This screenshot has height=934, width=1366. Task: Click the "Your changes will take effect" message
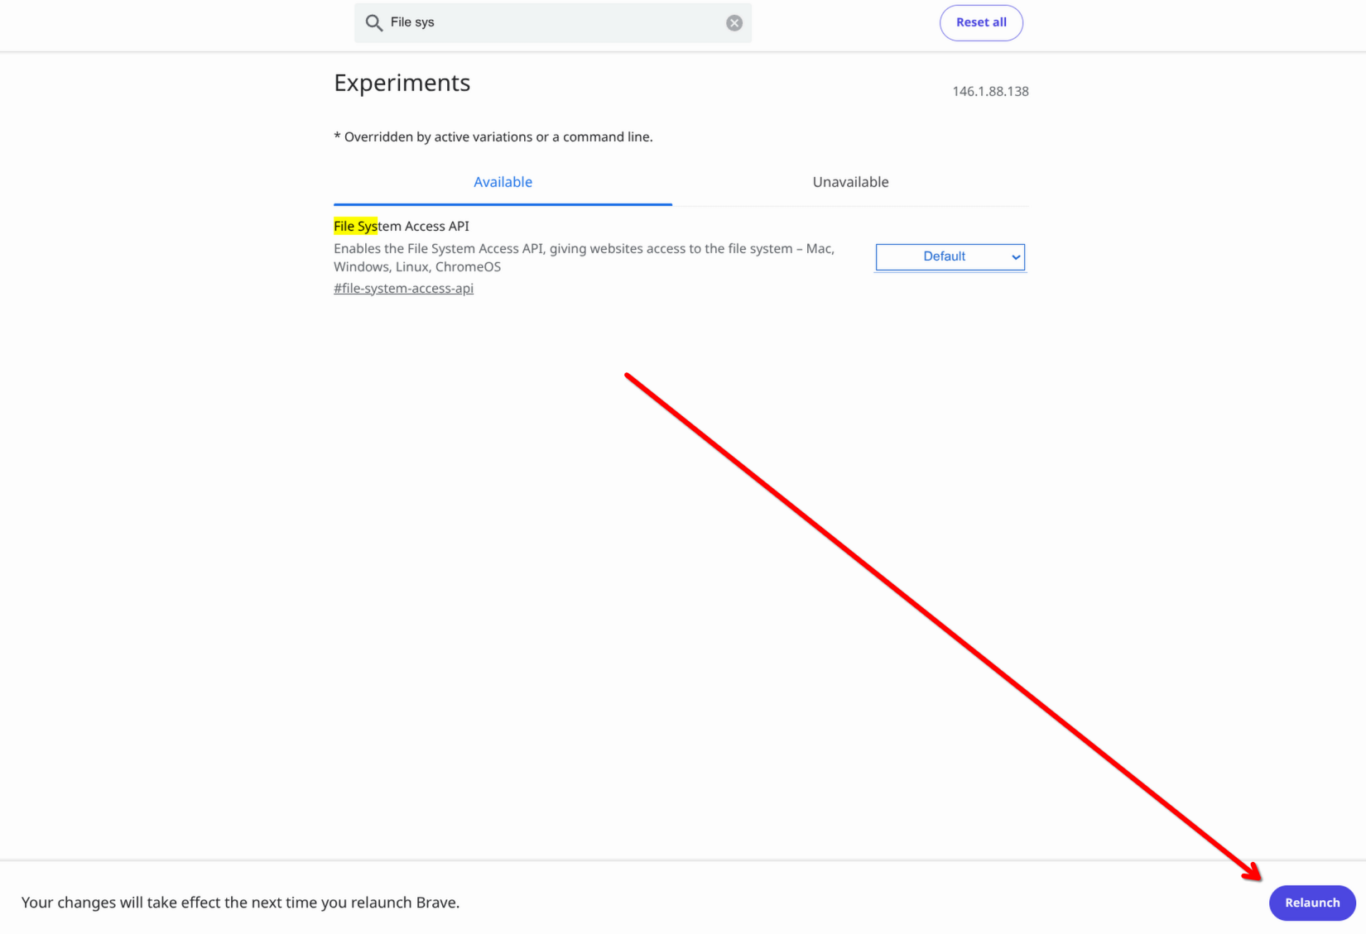pyautogui.click(x=240, y=903)
